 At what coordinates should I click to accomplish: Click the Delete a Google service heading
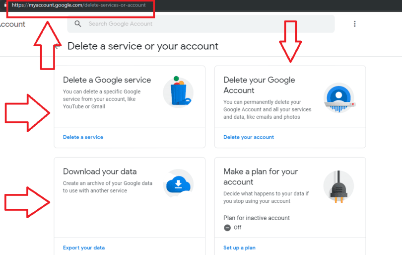(x=107, y=80)
